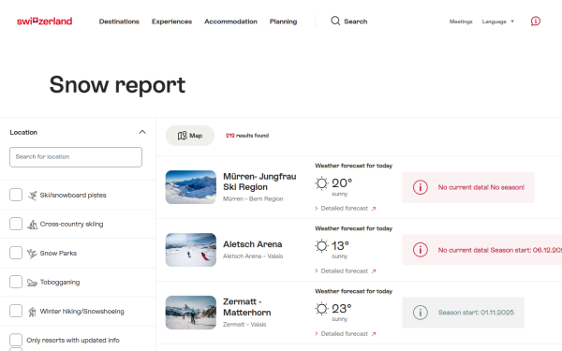Click the 20° temperature for Mürren
562x351 pixels.
(x=342, y=183)
